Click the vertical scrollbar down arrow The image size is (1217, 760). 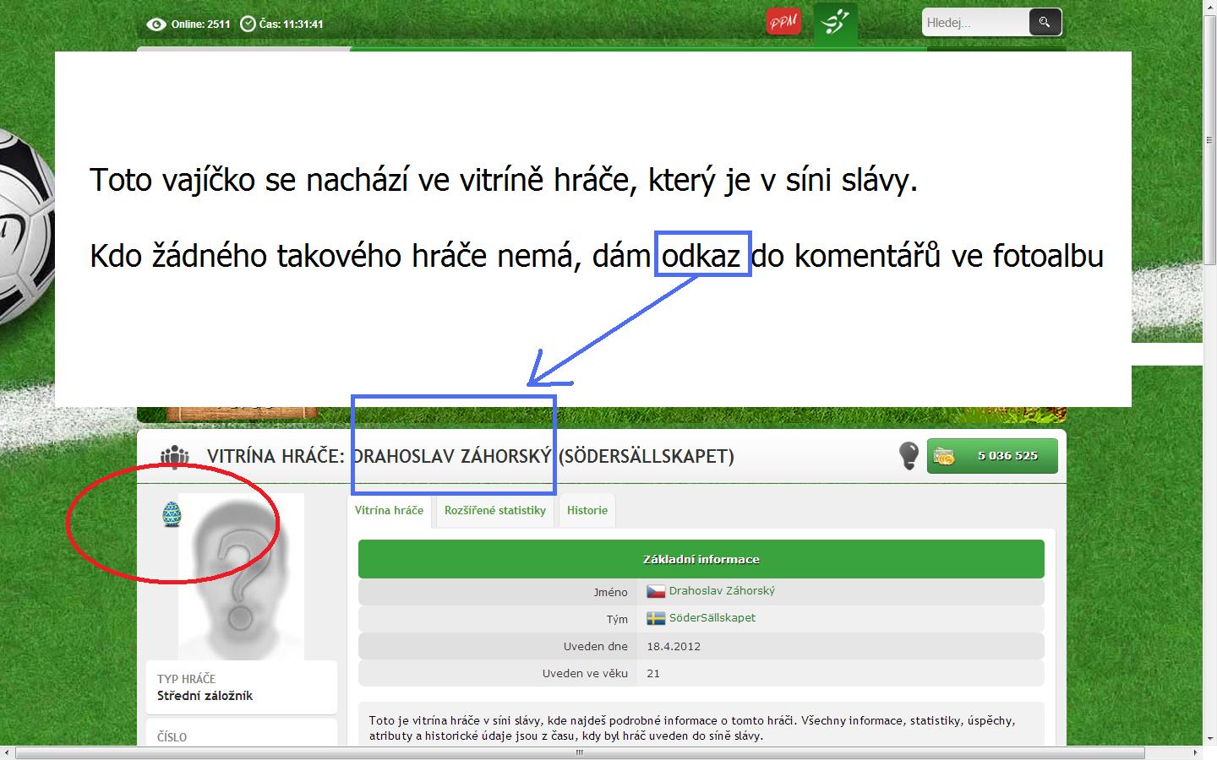1209,739
